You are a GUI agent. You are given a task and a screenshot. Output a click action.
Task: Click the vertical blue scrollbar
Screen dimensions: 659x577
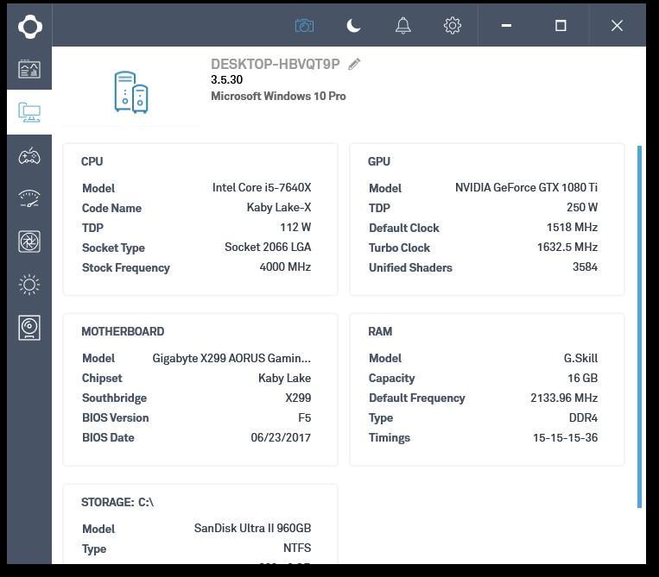click(639, 327)
